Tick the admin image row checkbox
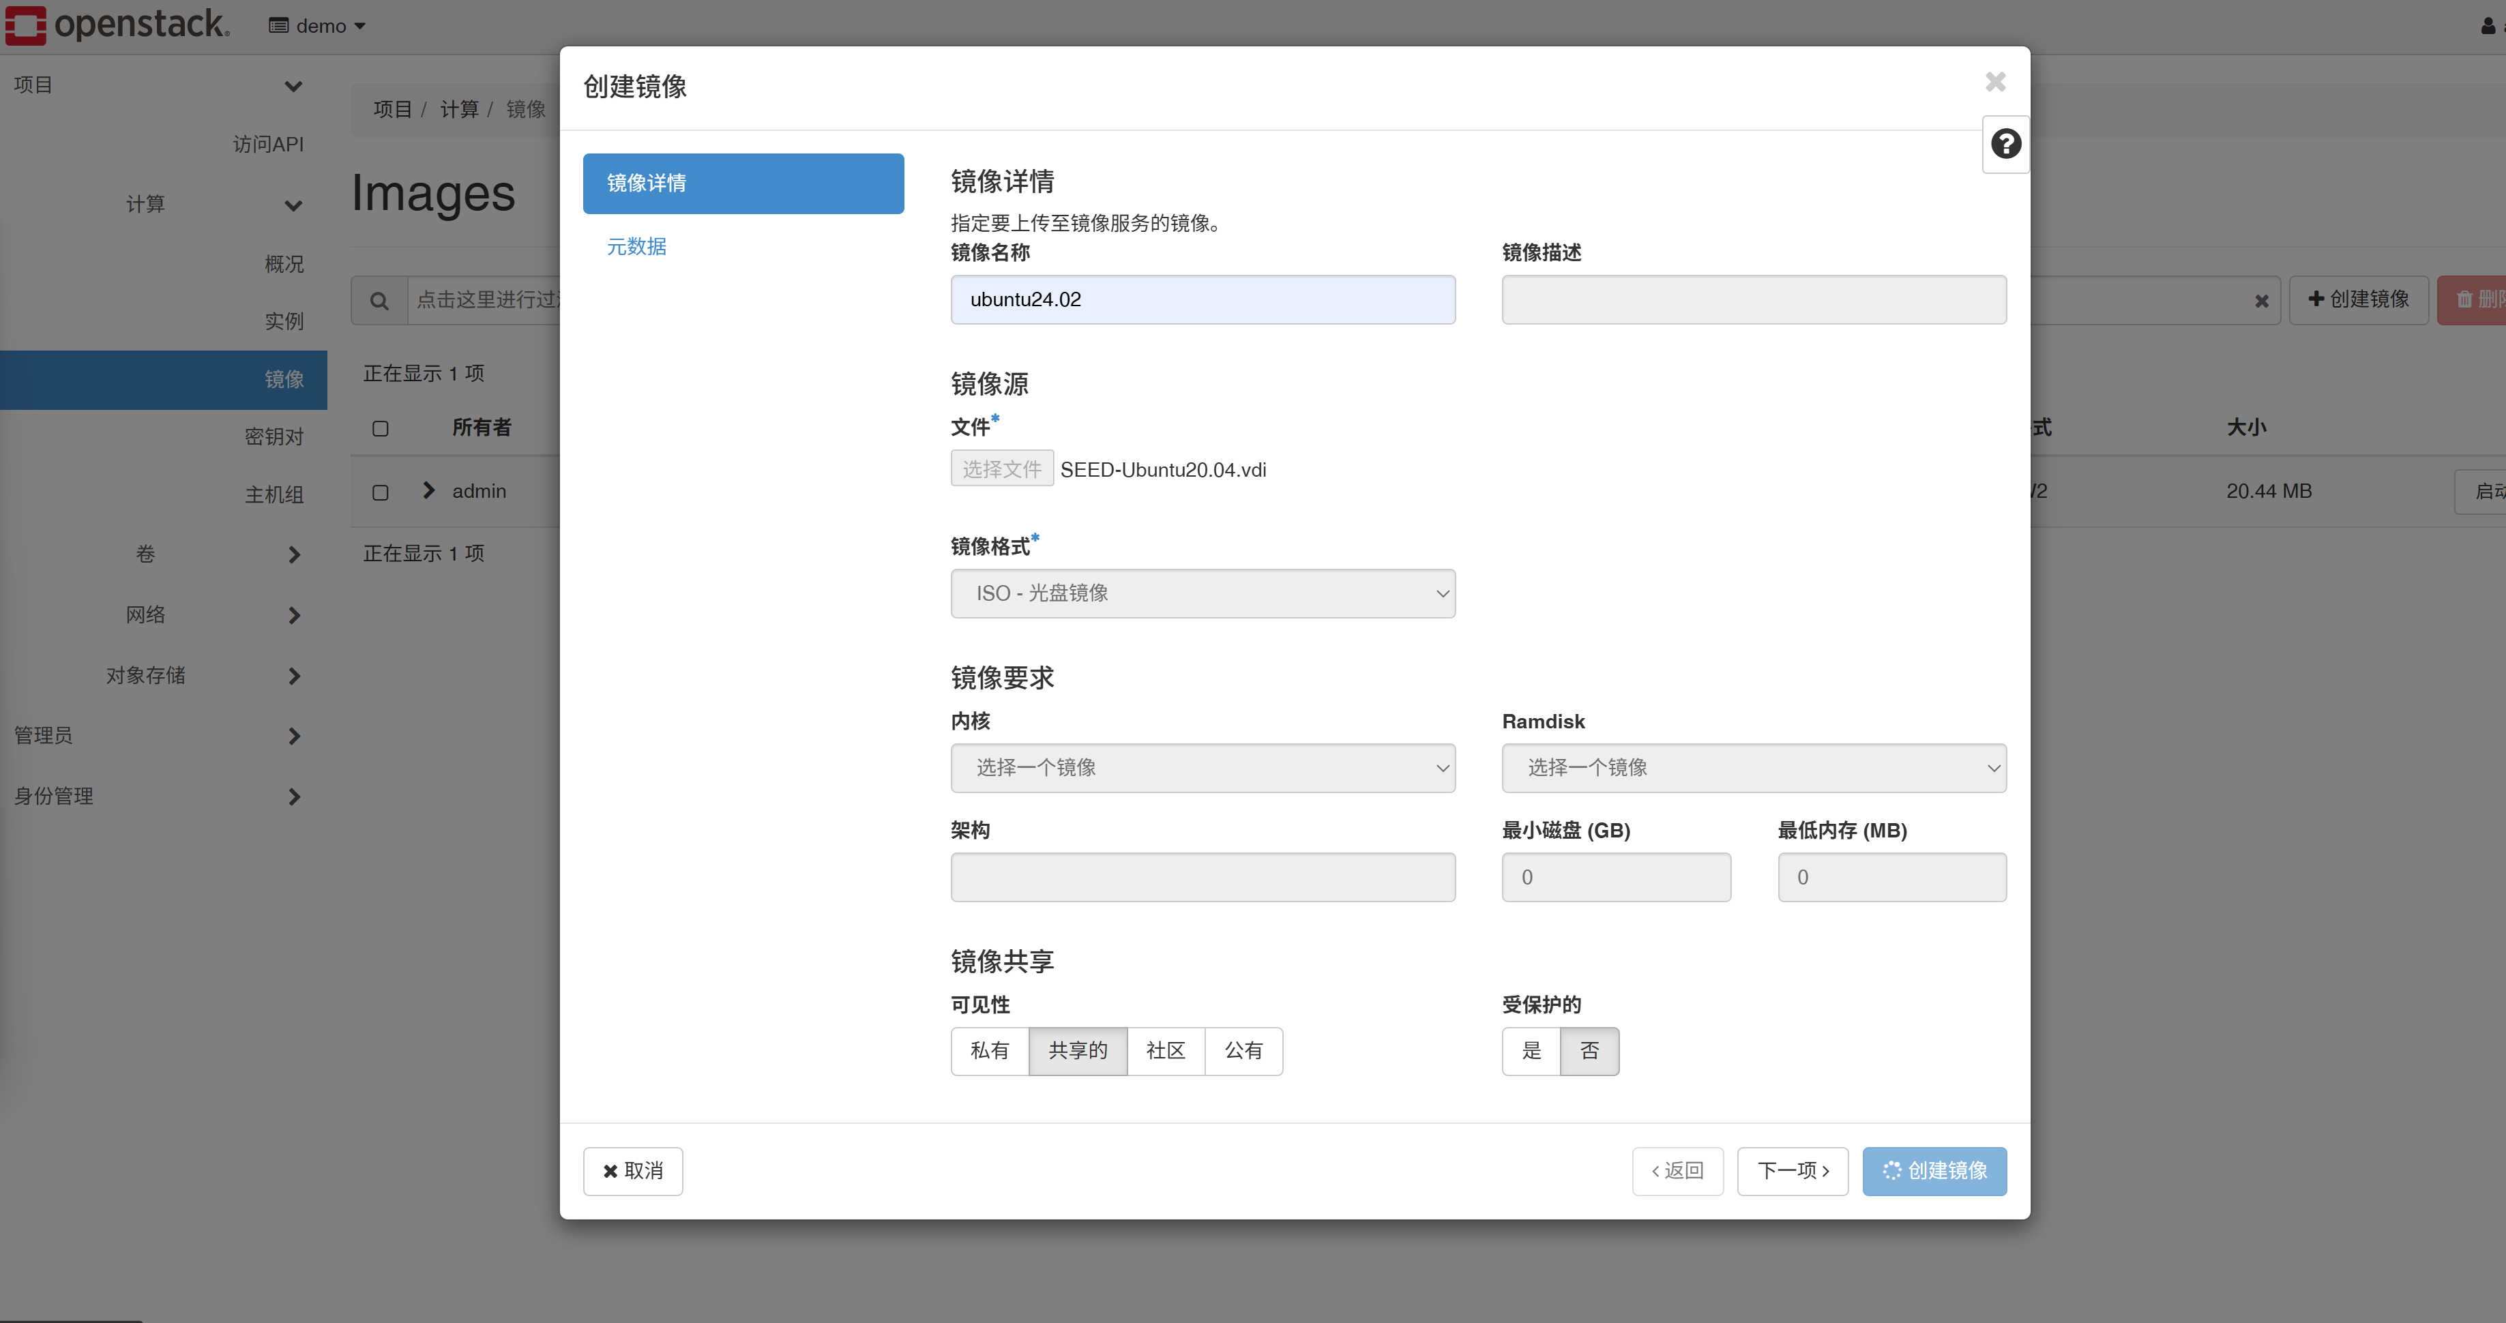The height and width of the screenshot is (1323, 2506). [381, 492]
